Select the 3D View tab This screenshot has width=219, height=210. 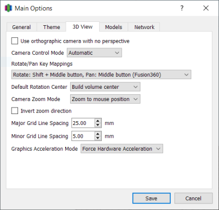coord(83,27)
